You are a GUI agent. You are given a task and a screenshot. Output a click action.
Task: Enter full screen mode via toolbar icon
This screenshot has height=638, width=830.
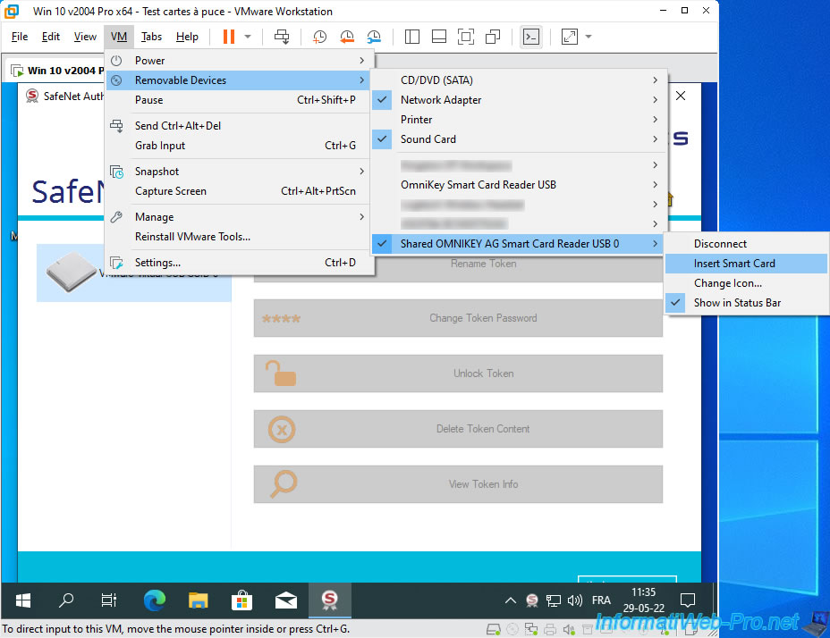click(466, 37)
